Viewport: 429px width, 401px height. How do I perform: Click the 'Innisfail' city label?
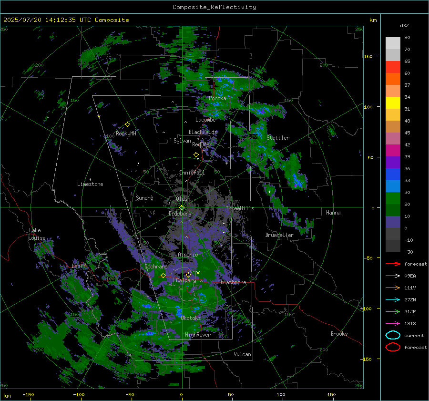(192, 173)
